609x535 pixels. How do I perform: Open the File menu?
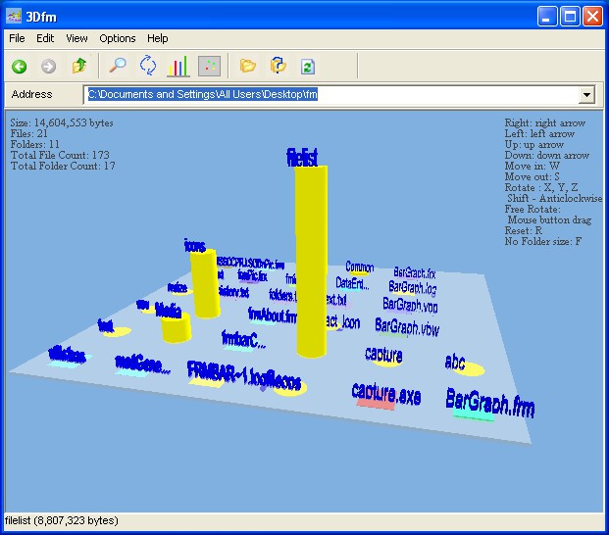click(17, 38)
